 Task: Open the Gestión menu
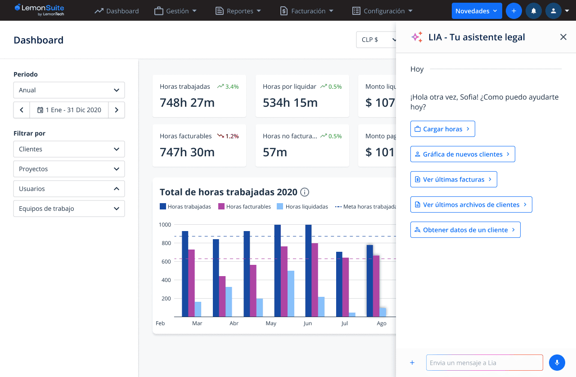tap(175, 11)
